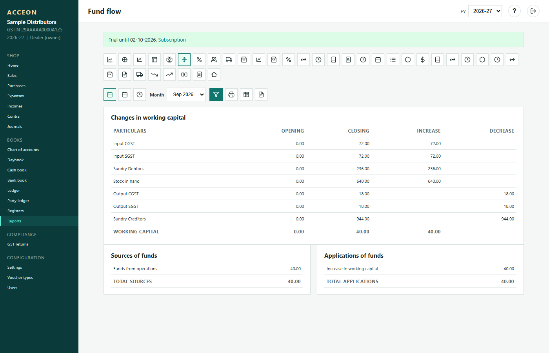Go to GST returns in sidebar
The image size is (549, 353).
[18, 244]
